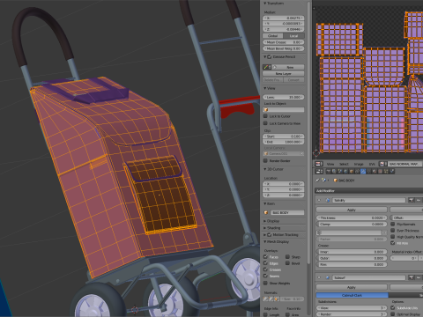Click the pin icon in the properties context row
Screen dimensions: 423x317
point(317,181)
